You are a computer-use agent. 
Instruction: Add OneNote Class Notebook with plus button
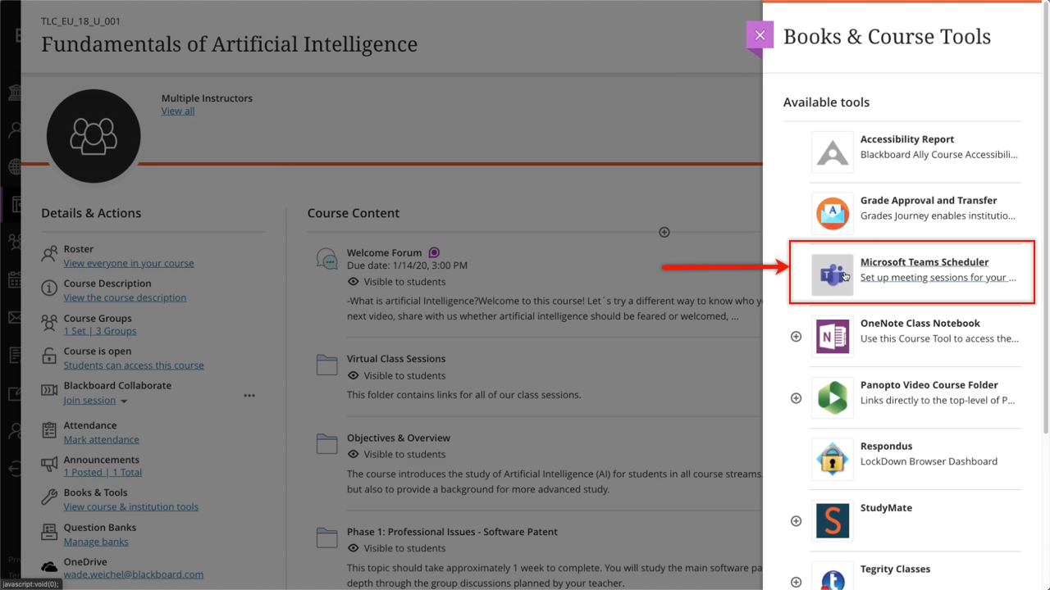point(796,337)
